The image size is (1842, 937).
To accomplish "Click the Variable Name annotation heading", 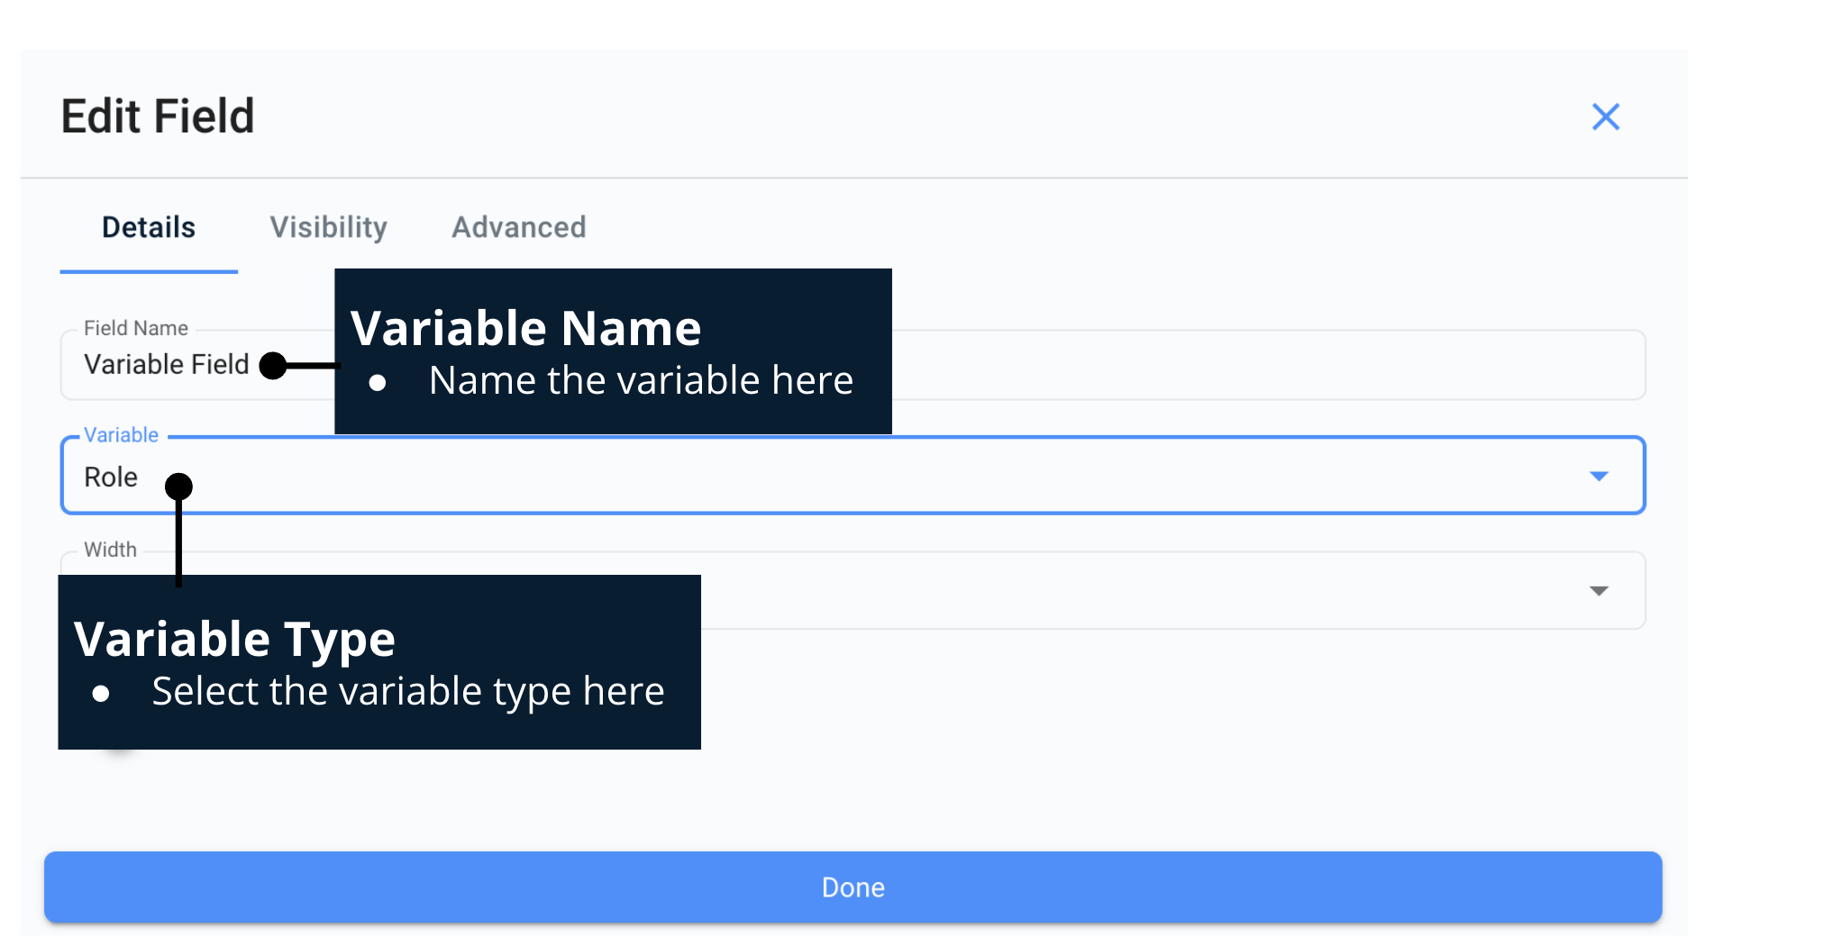I will 525,328.
